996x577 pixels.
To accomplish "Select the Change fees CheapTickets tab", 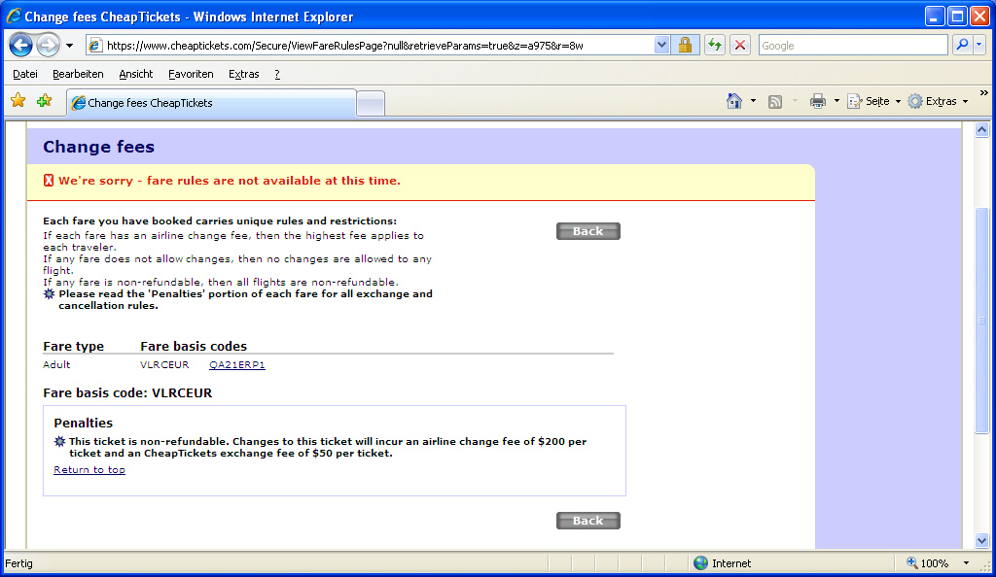I will [210, 103].
